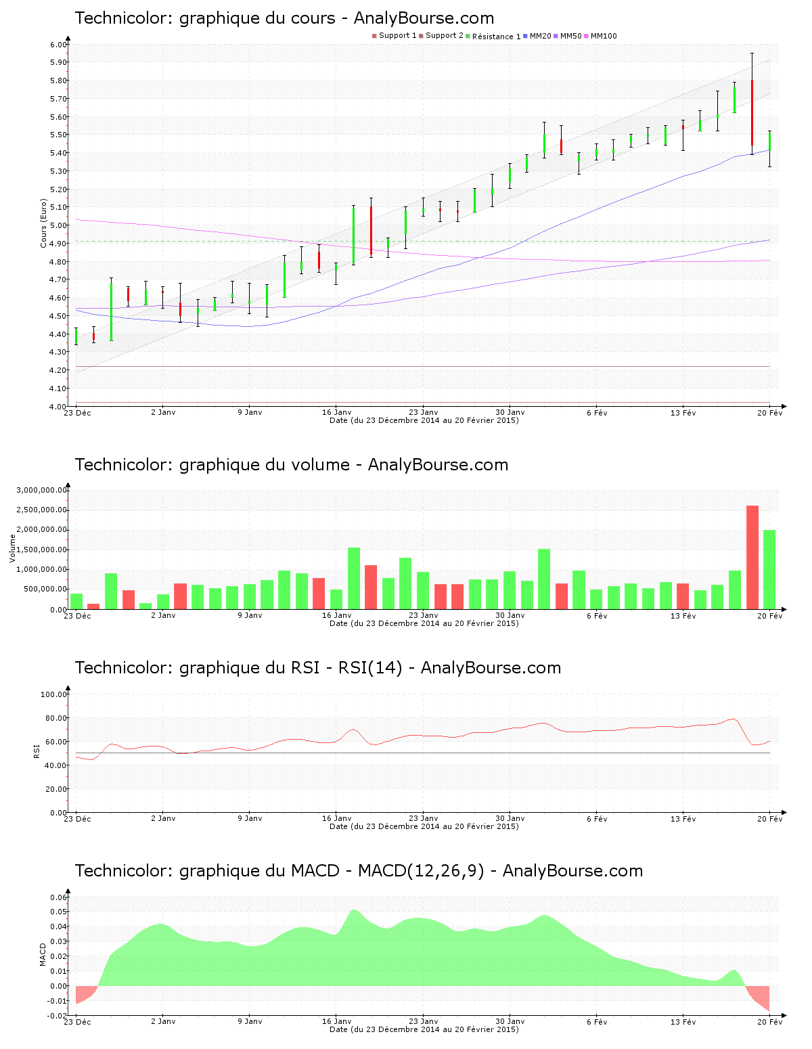Click the 'graphique du MACD - MACD(12,26,9)' title
Image resolution: width=812 pixels, height=1049 pixels.
pos(332,871)
